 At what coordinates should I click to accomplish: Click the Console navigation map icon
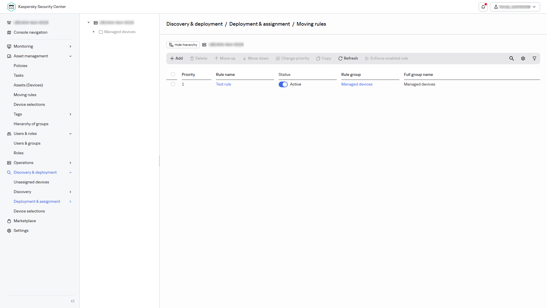9,33
